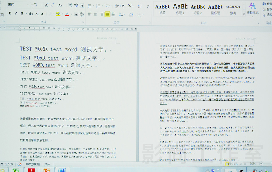The width and height of the screenshot is (272, 172).
Task: Apply the 标题 1 style from gallery
Action: [x=180, y=9]
